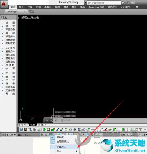Select the 布局1 layout tab
The height and width of the screenshot is (154, 147).
coord(41,125)
